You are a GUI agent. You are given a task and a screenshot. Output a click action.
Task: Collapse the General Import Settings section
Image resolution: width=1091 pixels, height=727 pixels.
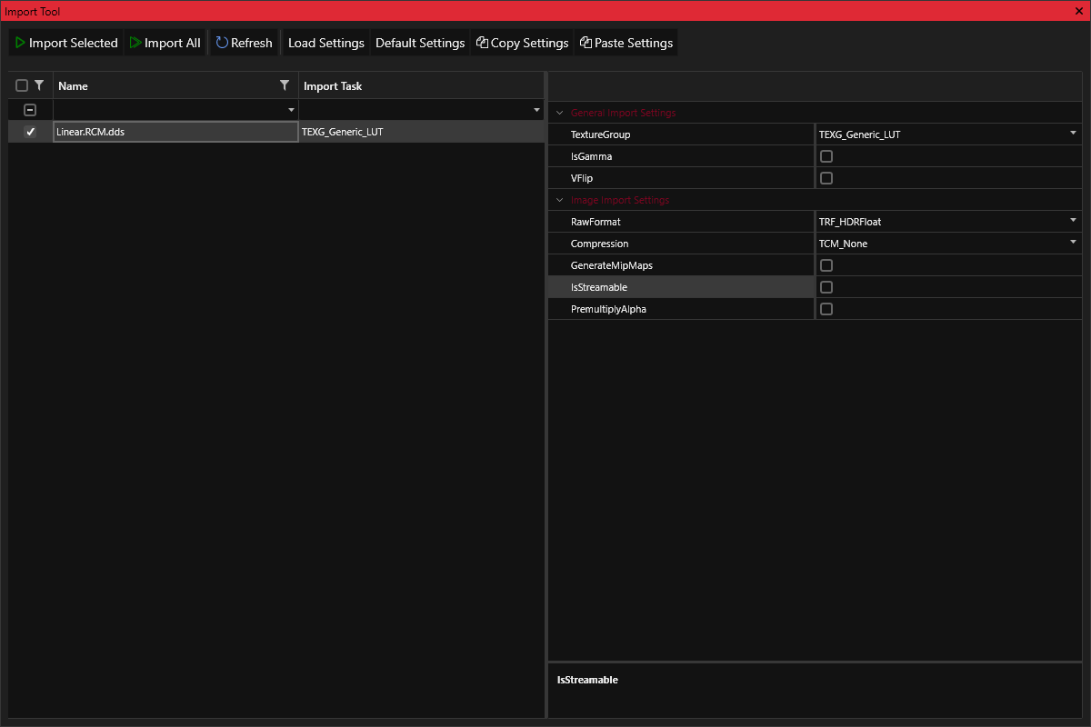click(560, 113)
